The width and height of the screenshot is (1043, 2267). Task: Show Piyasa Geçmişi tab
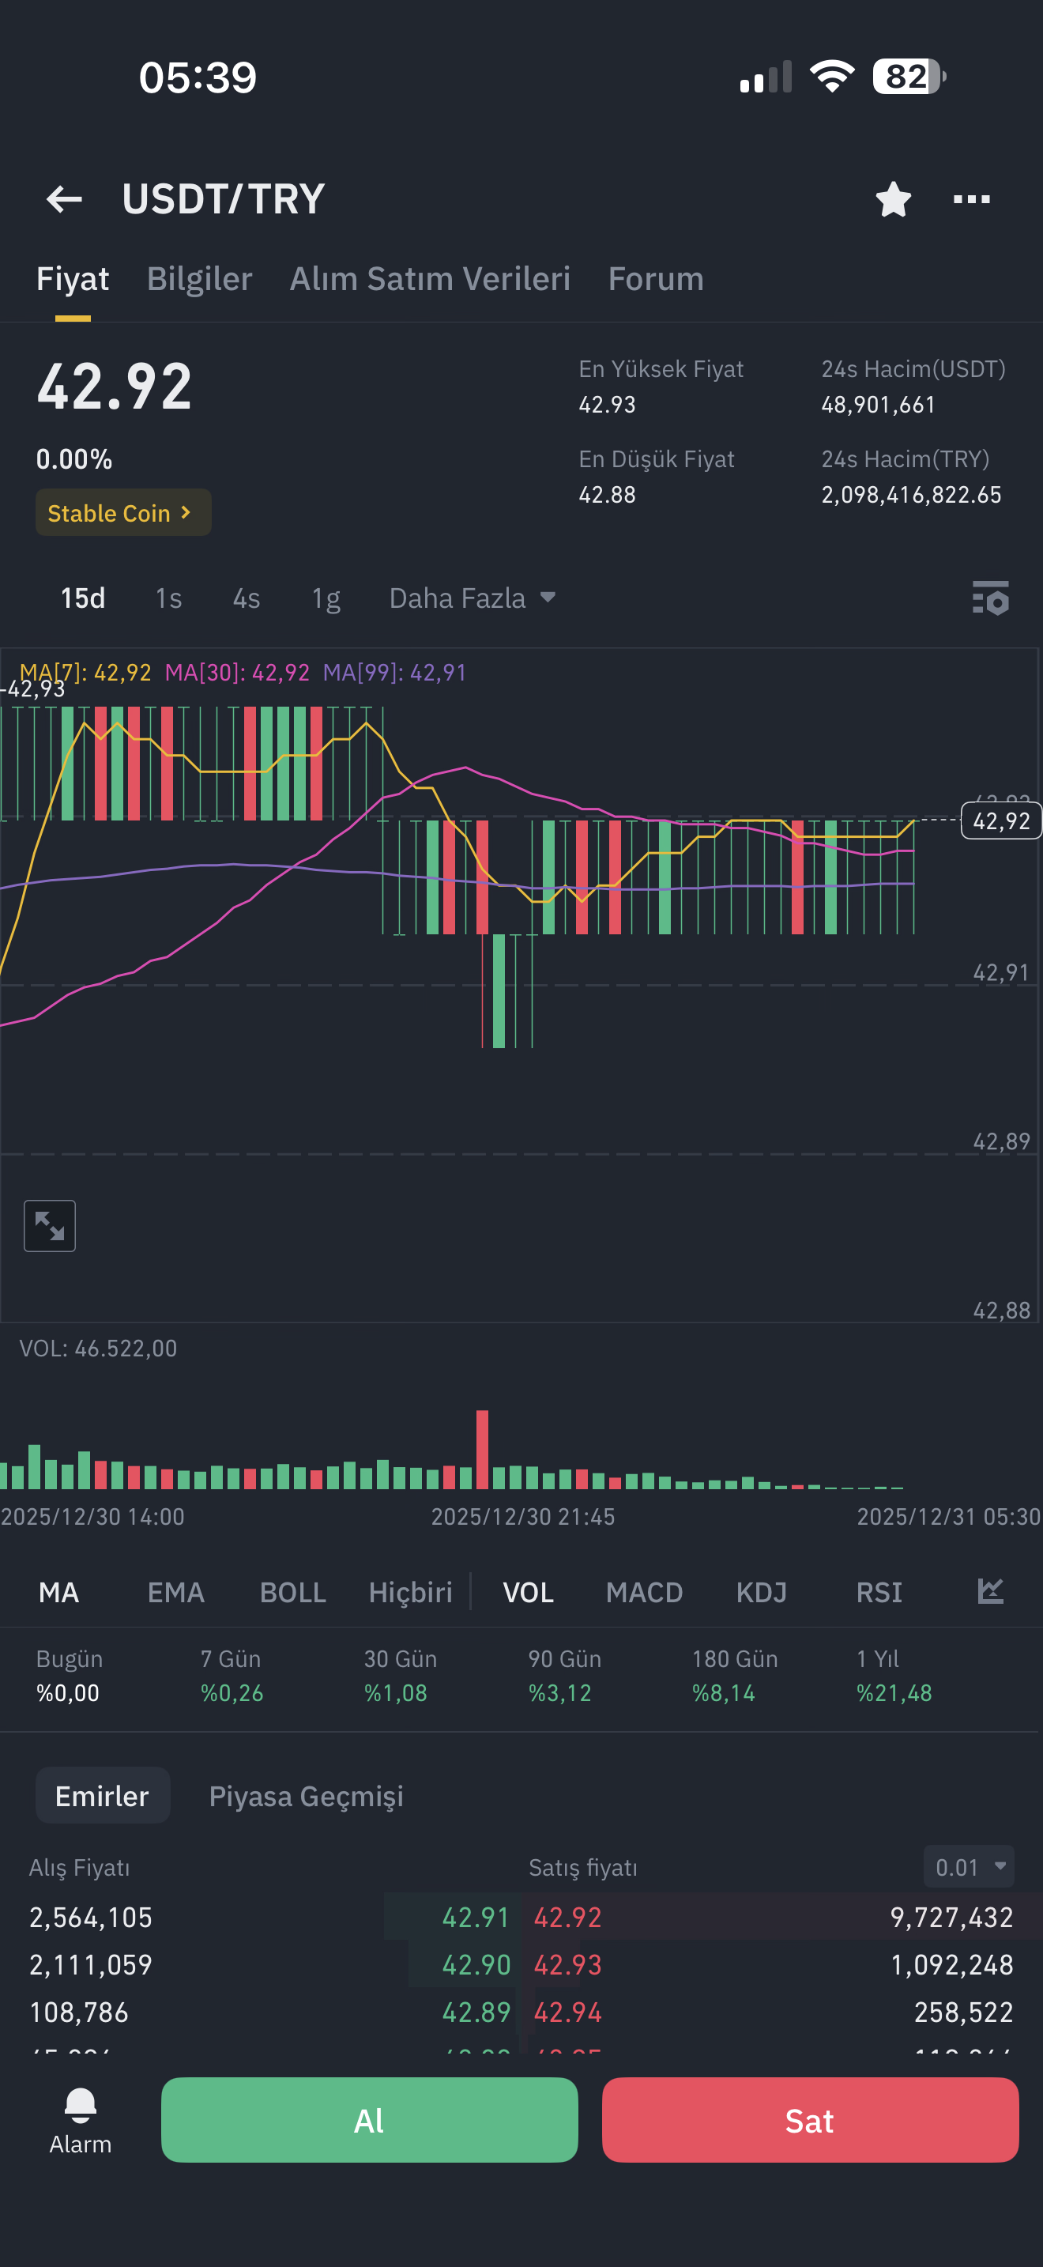306,1795
